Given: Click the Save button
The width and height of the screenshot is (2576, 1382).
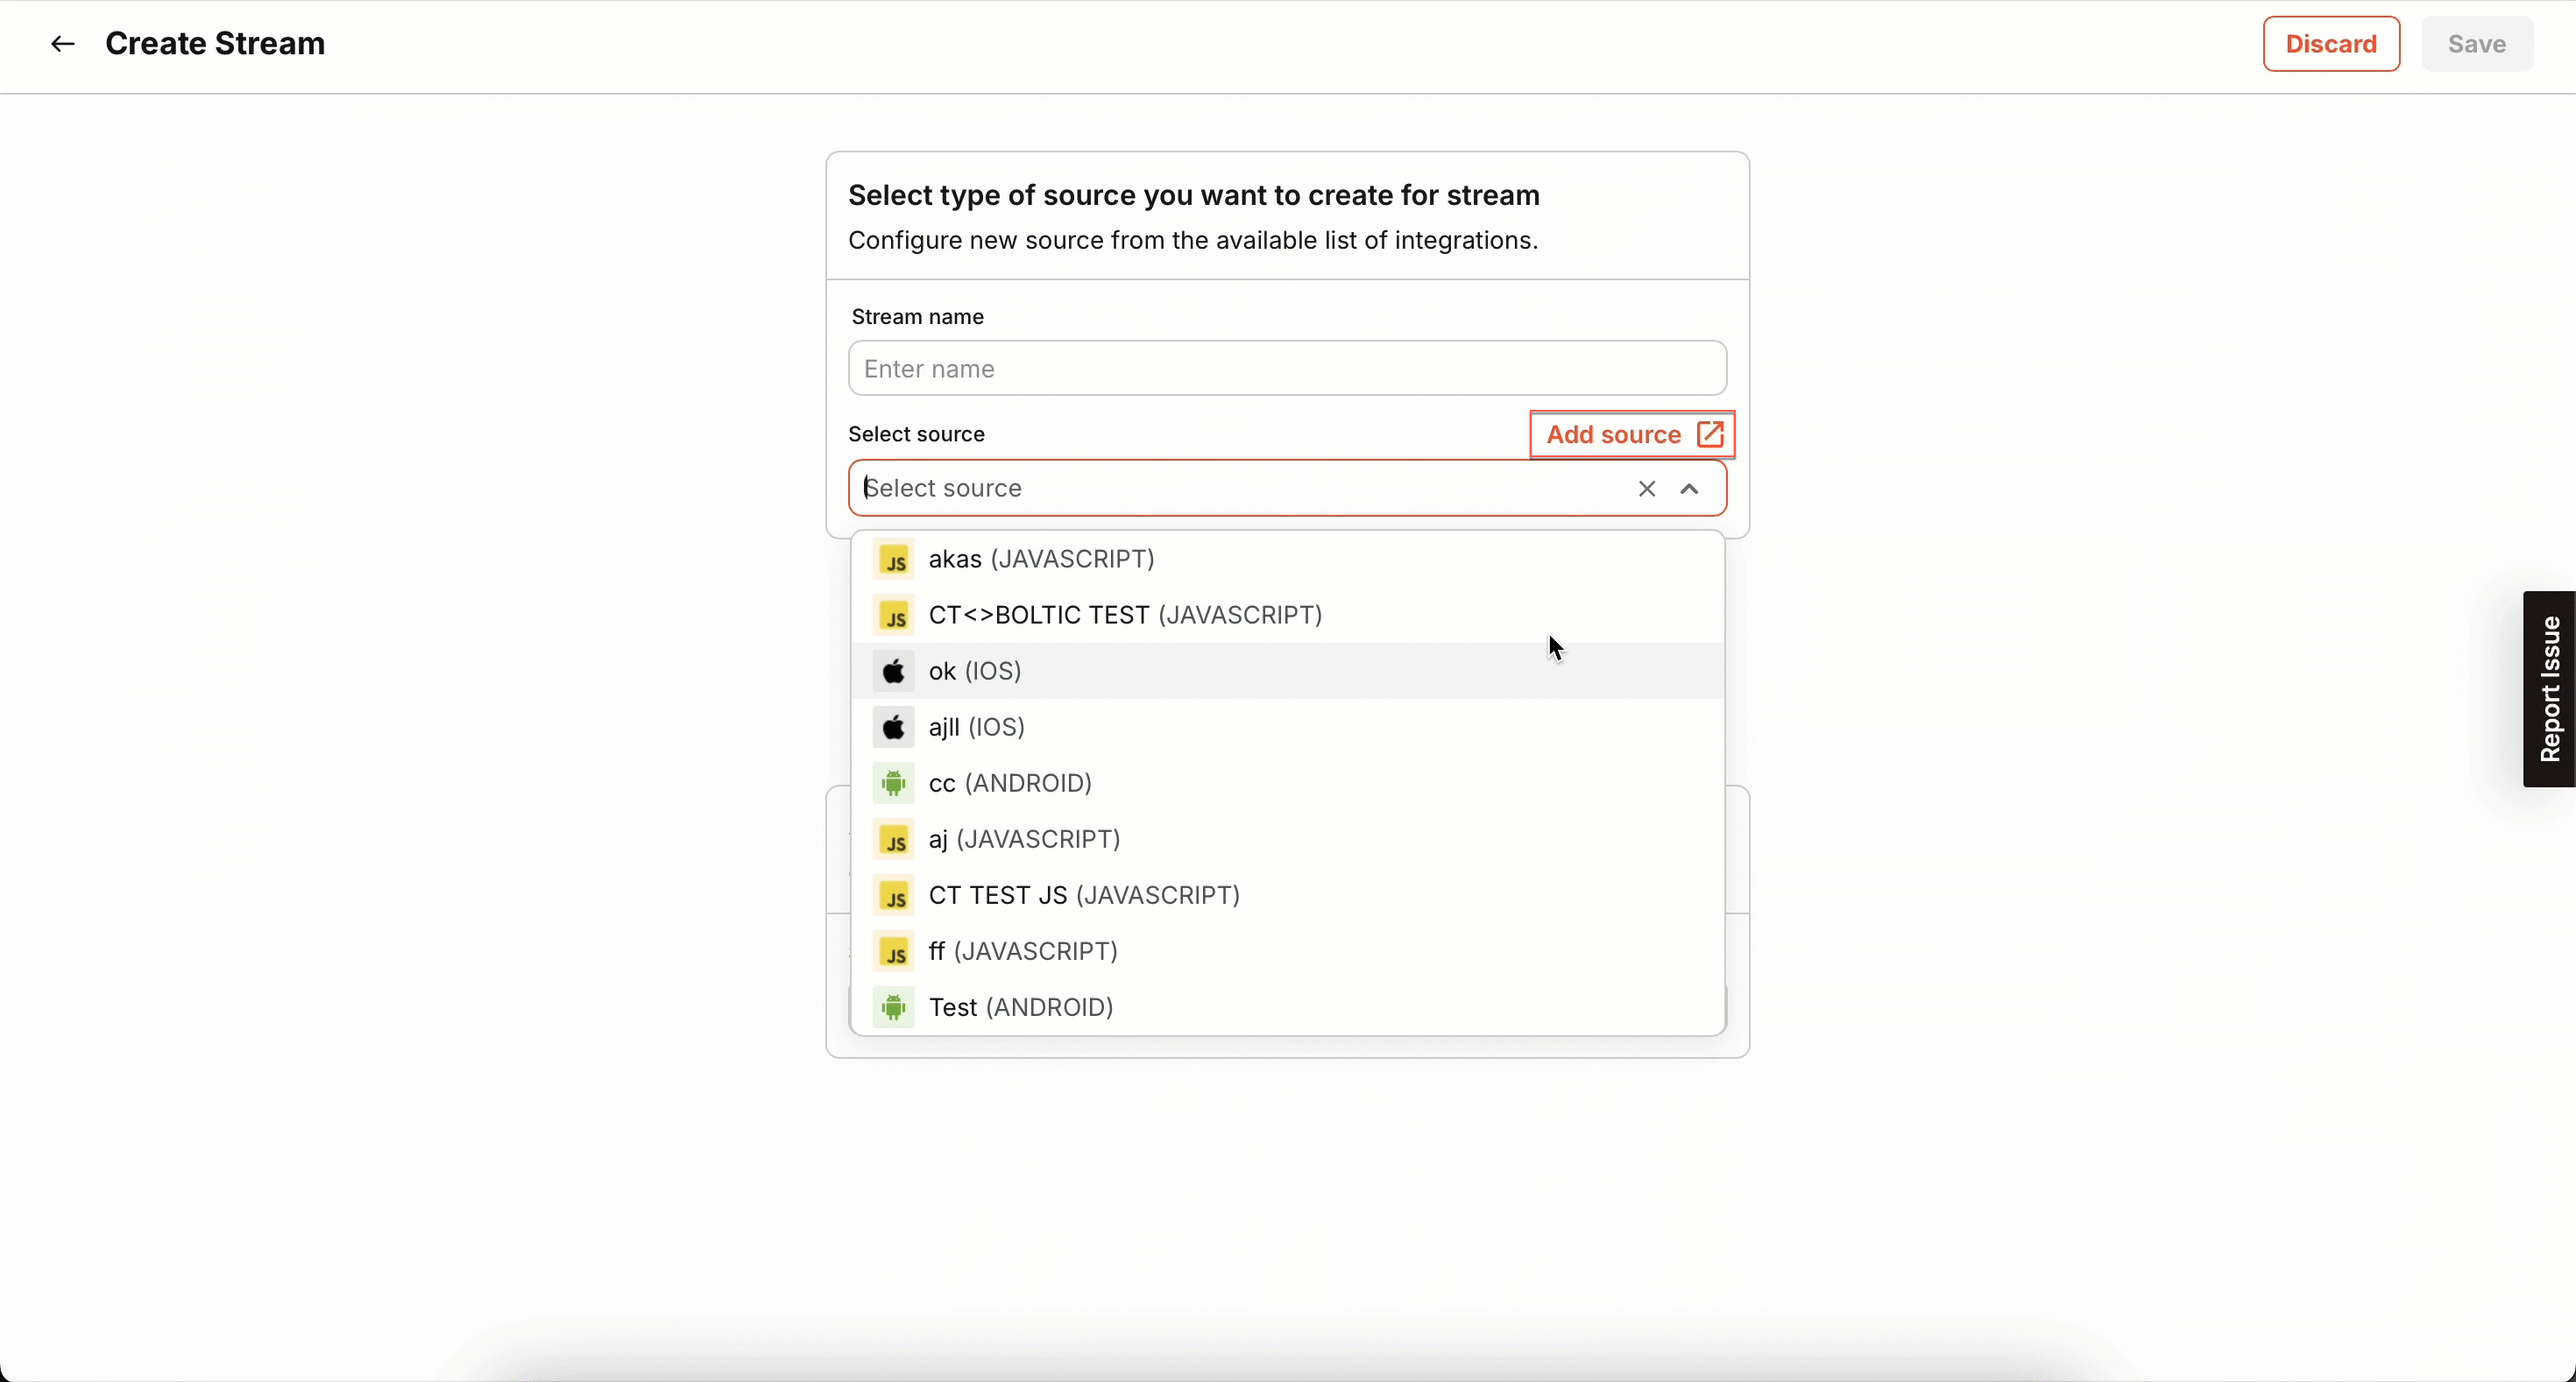Looking at the screenshot, I should pyautogui.click(x=2476, y=44).
